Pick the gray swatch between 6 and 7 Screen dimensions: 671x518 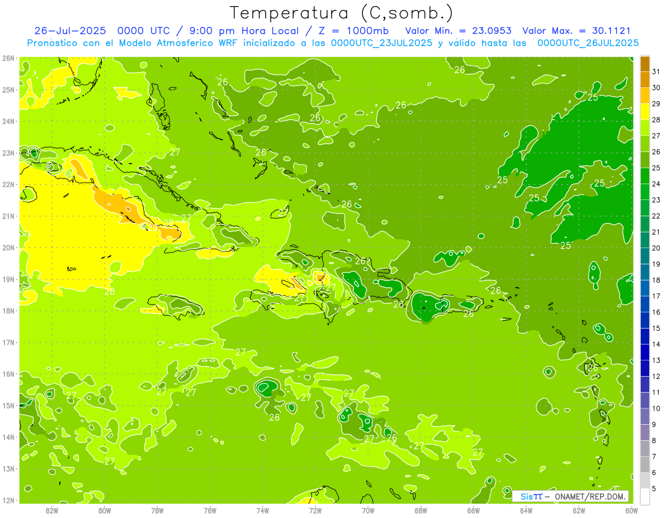click(x=645, y=464)
